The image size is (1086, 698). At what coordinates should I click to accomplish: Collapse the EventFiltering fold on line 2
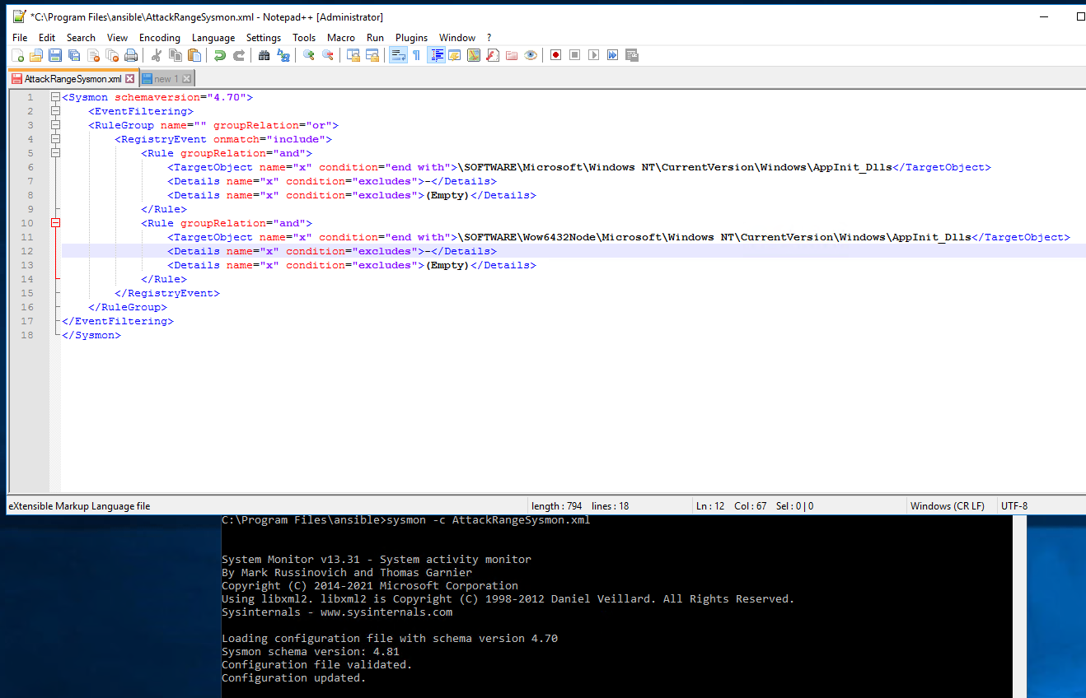(56, 111)
